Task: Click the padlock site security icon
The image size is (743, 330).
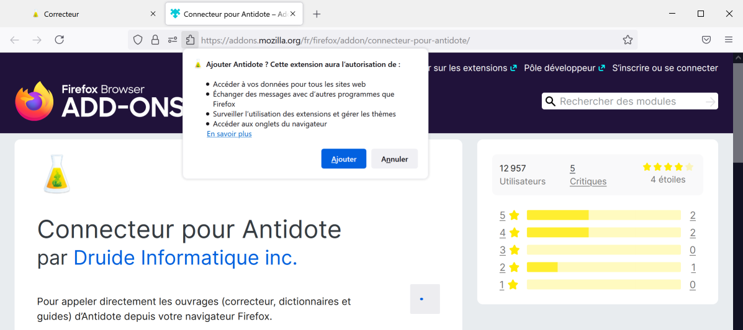Action: (x=155, y=40)
